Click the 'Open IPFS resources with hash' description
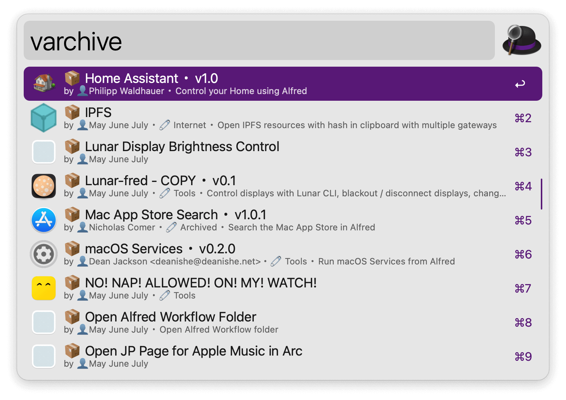 [357, 125]
